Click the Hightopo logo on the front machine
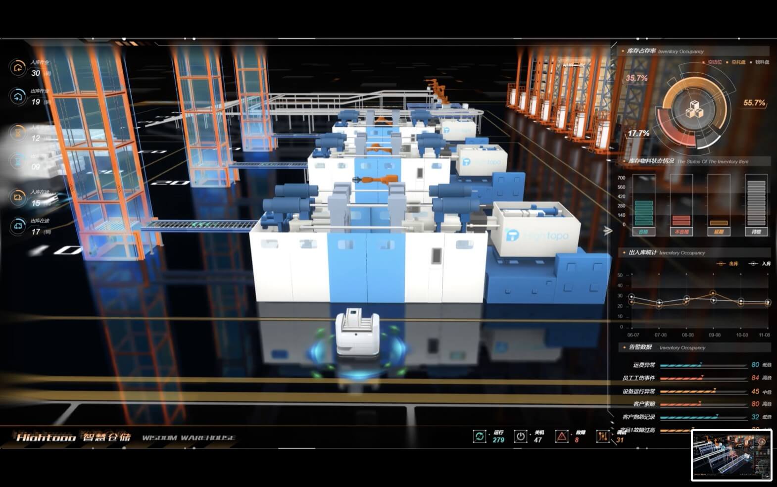The width and height of the screenshot is (777, 487). (536, 236)
